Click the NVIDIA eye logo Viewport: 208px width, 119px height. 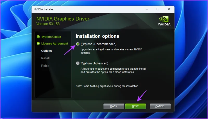[164, 19]
